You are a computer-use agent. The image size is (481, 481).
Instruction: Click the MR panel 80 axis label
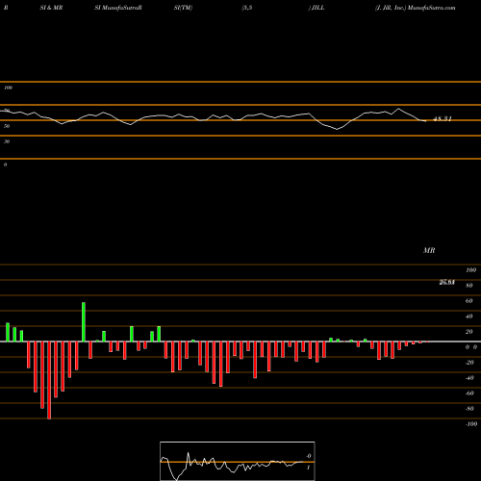point(469,286)
